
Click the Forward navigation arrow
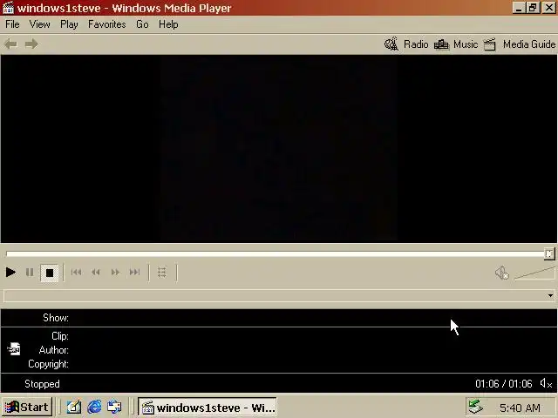[31, 44]
